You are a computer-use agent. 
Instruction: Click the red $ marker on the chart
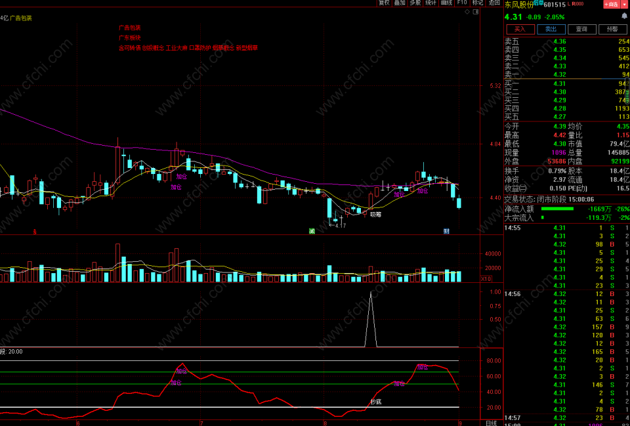[35, 232]
